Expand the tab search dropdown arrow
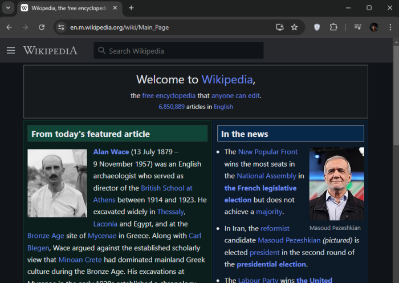Image resolution: width=399 pixels, height=283 pixels. tap(8, 8)
